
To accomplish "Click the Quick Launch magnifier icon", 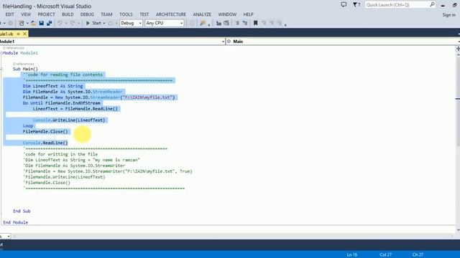I will coord(433,4).
